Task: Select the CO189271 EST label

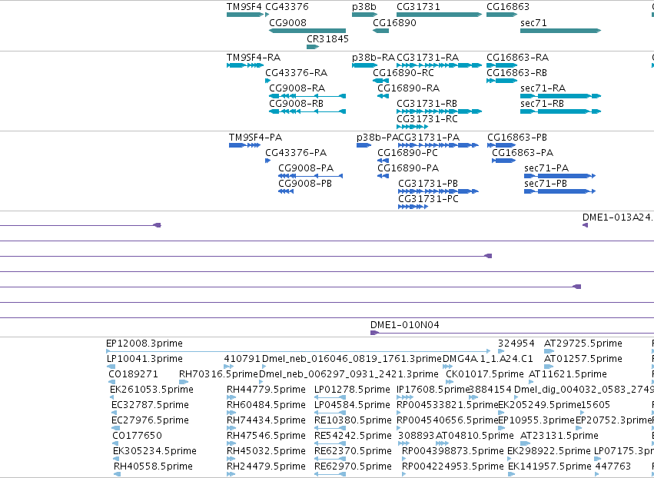Action: coord(133,374)
